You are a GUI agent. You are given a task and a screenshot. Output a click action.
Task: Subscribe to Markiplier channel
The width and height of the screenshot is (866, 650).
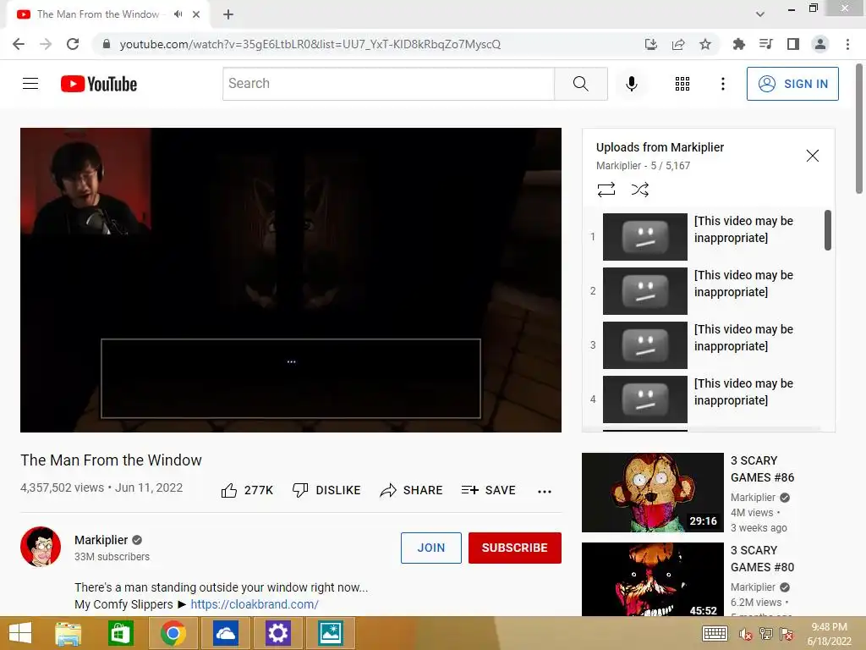515,548
